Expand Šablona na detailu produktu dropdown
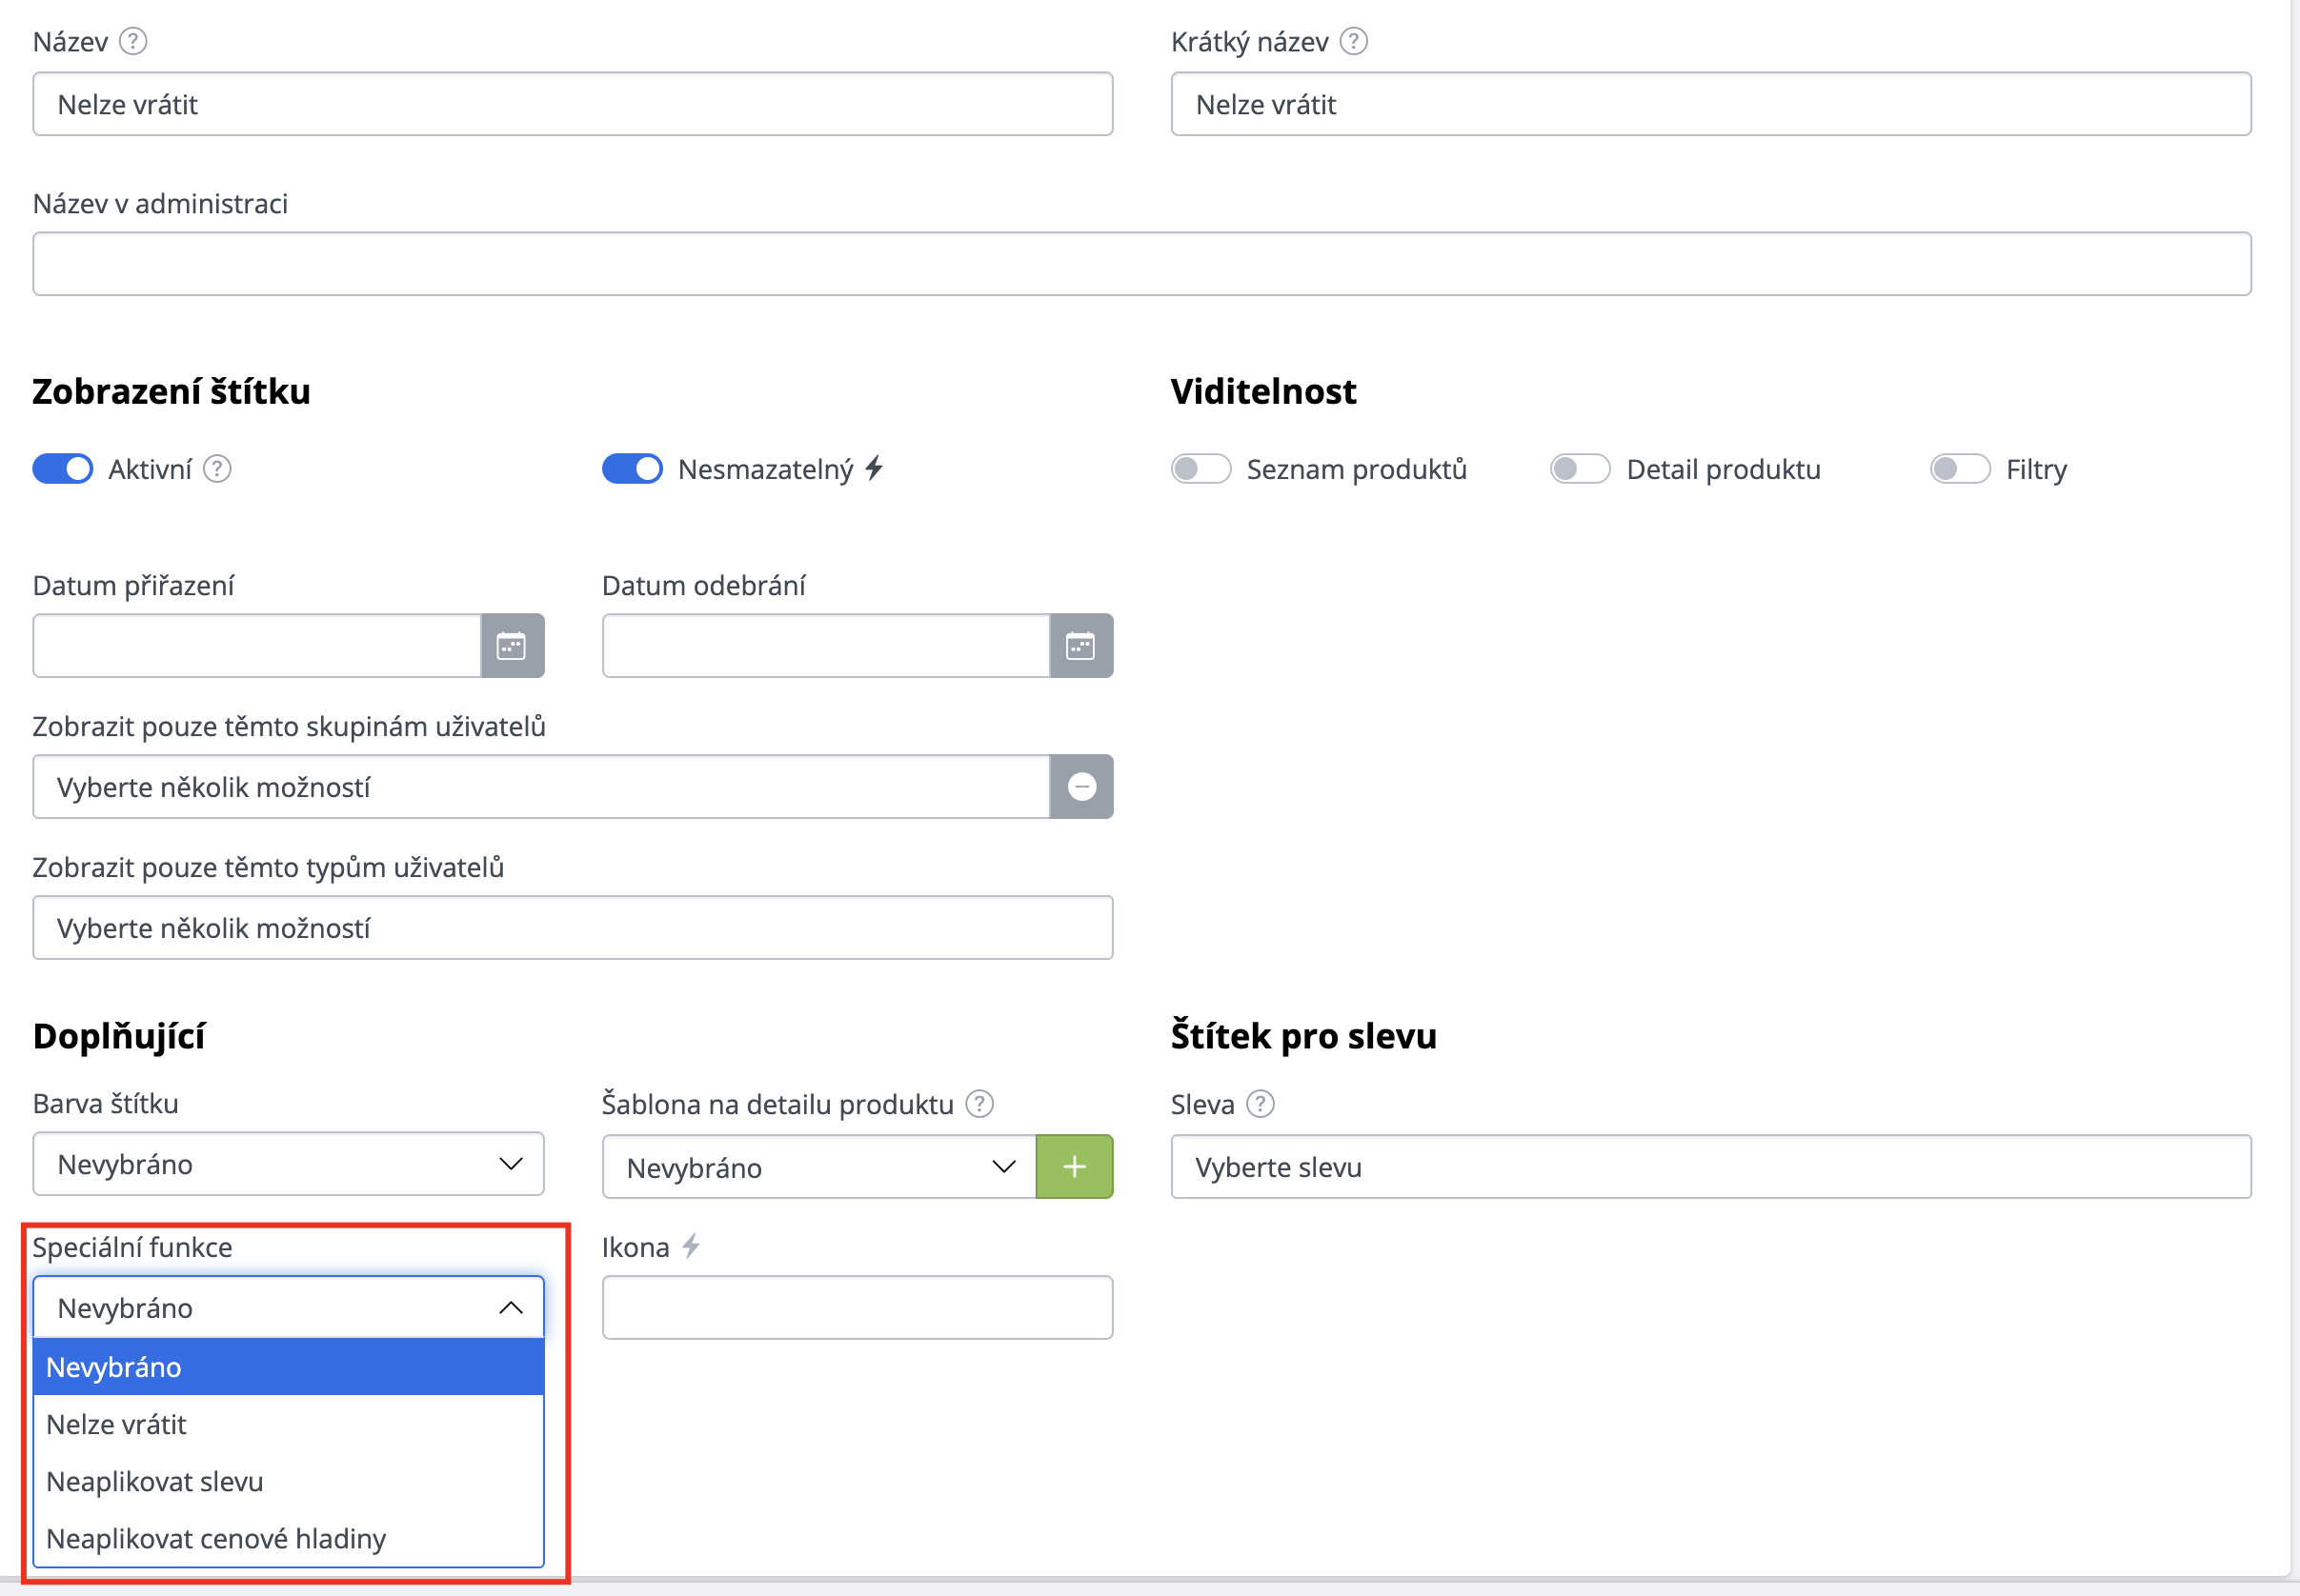Viewport: 2300px width, 1596px height. click(x=818, y=1167)
